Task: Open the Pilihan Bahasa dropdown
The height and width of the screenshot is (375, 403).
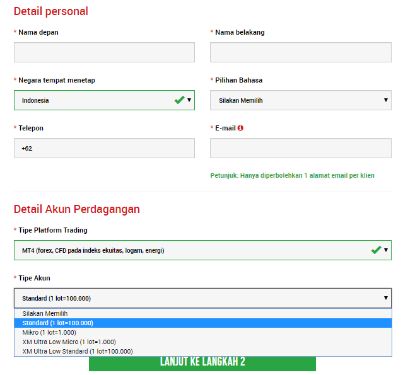Action: pos(301,100)
